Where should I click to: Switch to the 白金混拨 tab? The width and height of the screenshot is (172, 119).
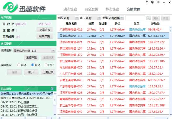click(x=91, y=9)
